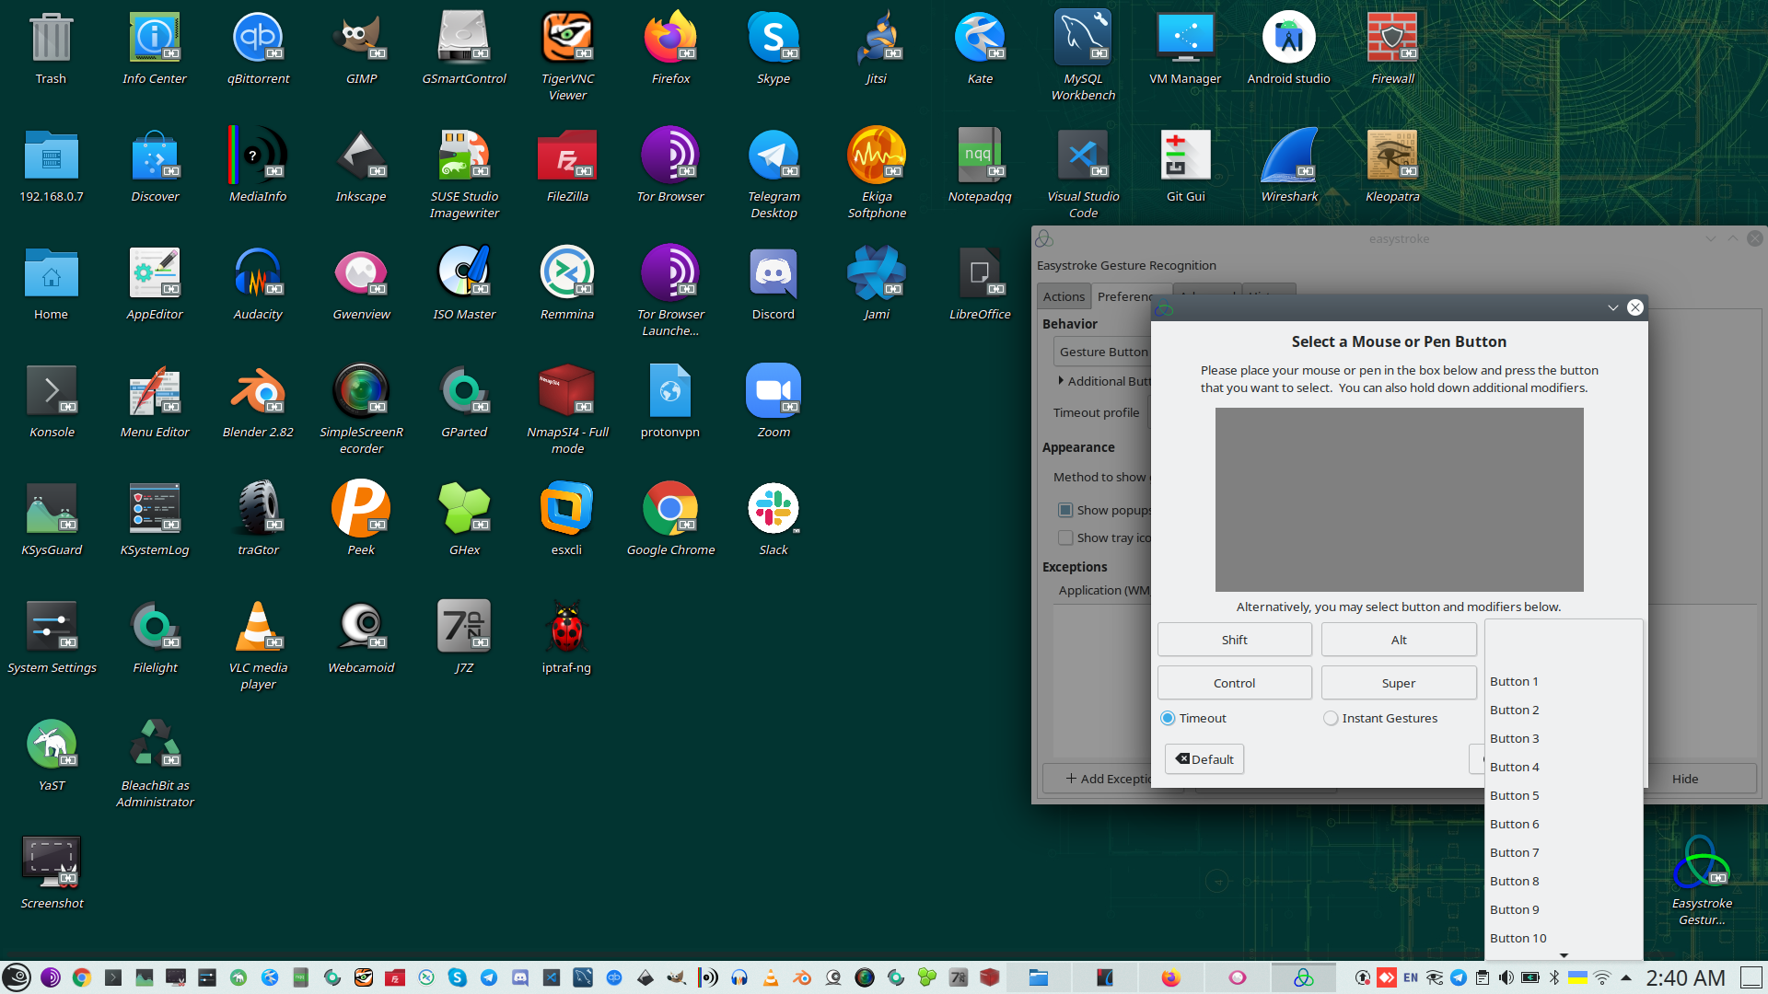The width and height of the screenshot is (1768, 994).
Task: Switch to the Actions tab
Action: [x=1064, y=296]
